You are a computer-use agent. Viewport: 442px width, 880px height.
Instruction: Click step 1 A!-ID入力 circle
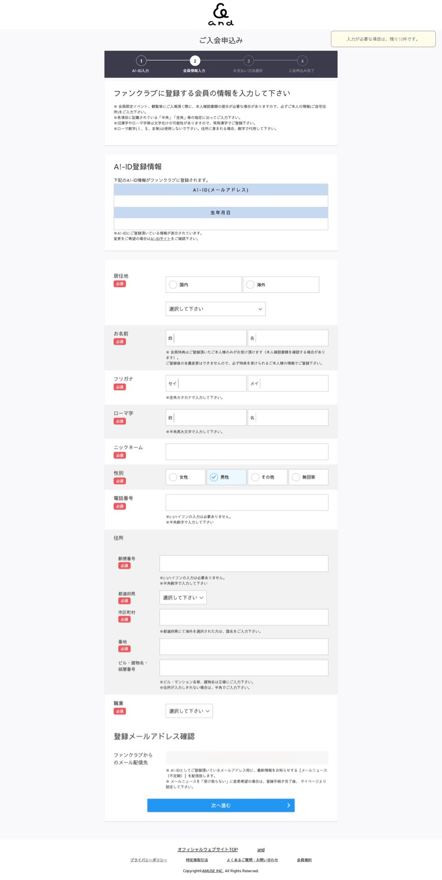[x=141, y=61]
